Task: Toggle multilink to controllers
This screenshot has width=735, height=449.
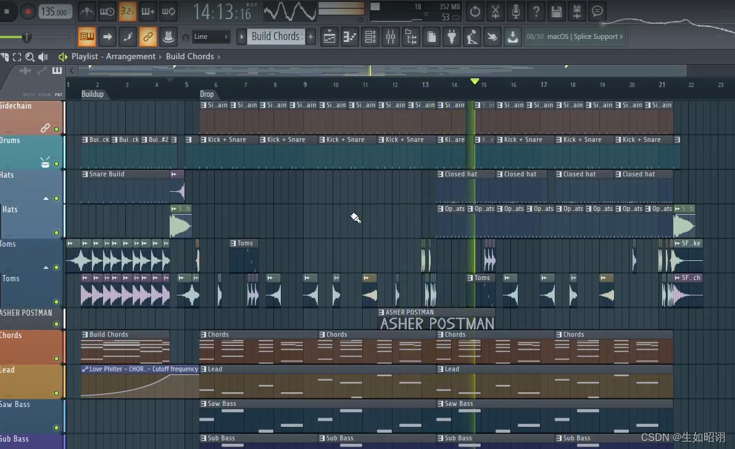Action: [x=147, y=36]
